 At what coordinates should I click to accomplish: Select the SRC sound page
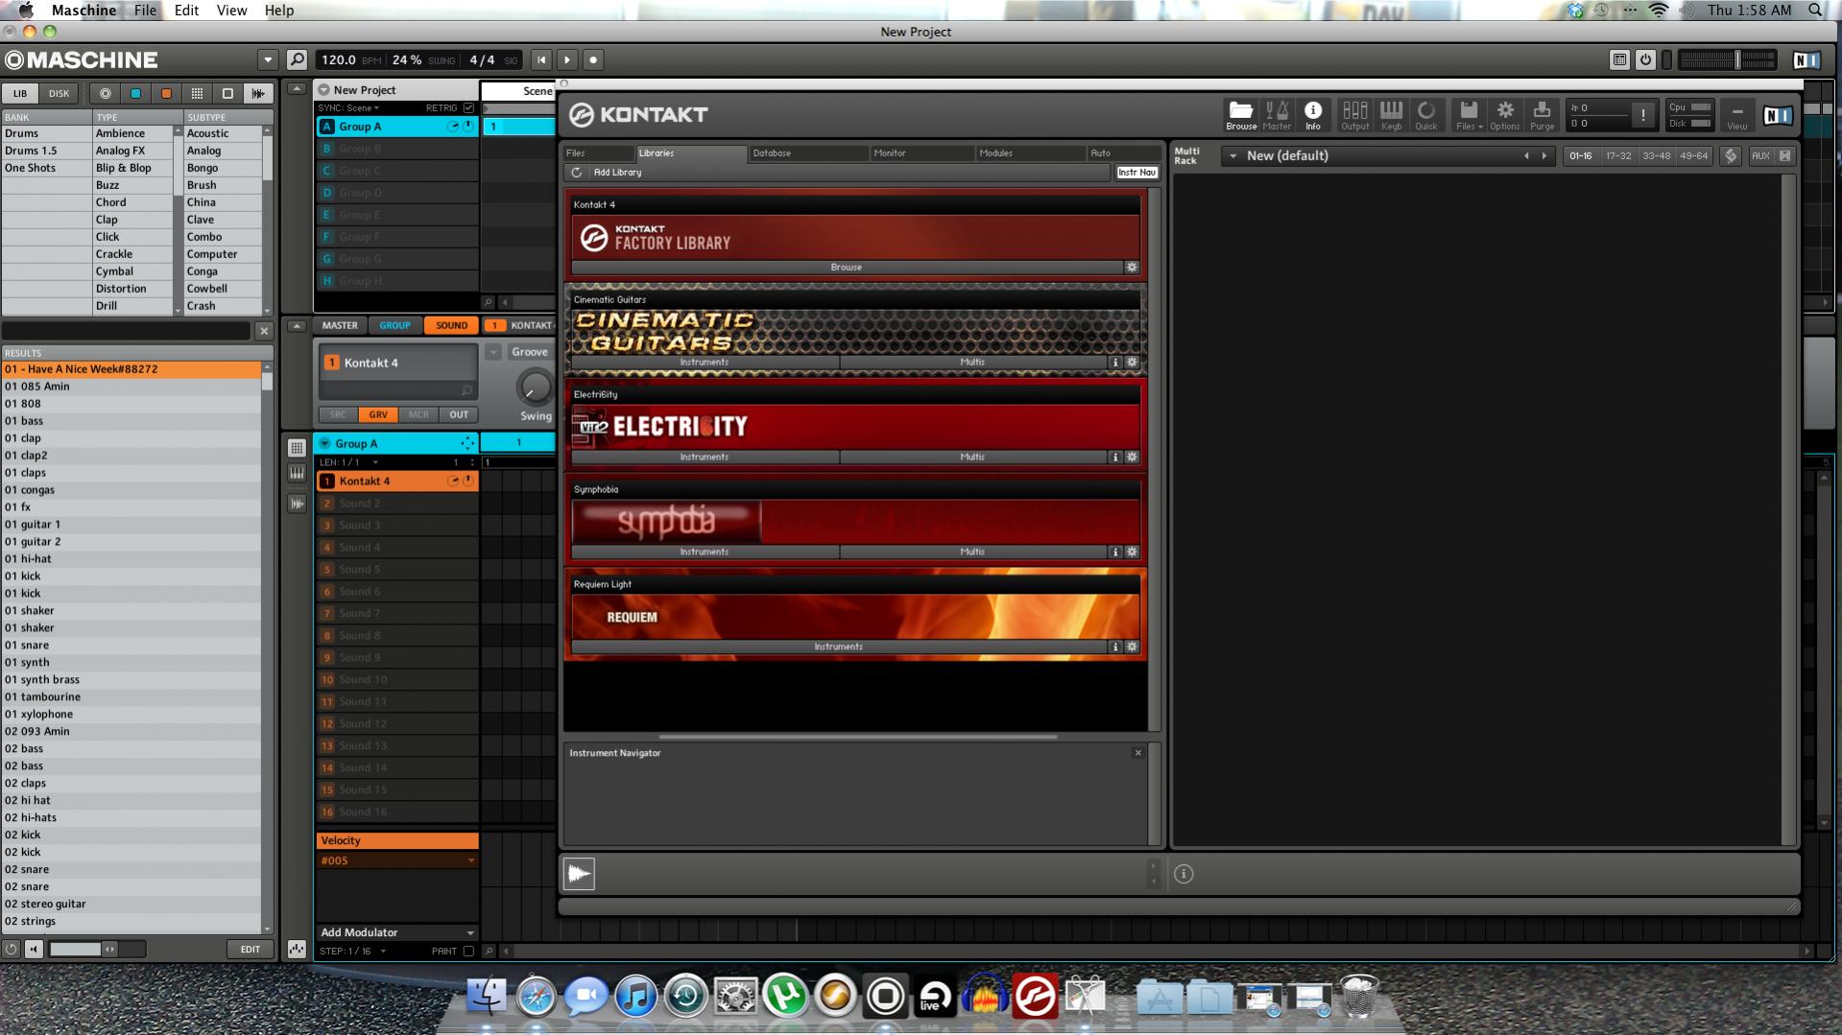(x=338, y=415)
